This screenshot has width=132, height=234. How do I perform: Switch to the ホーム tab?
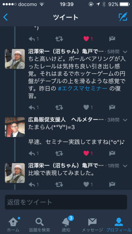[14, 224]
